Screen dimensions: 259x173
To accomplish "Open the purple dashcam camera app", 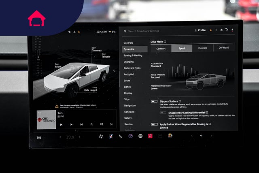I will [130, 136].
